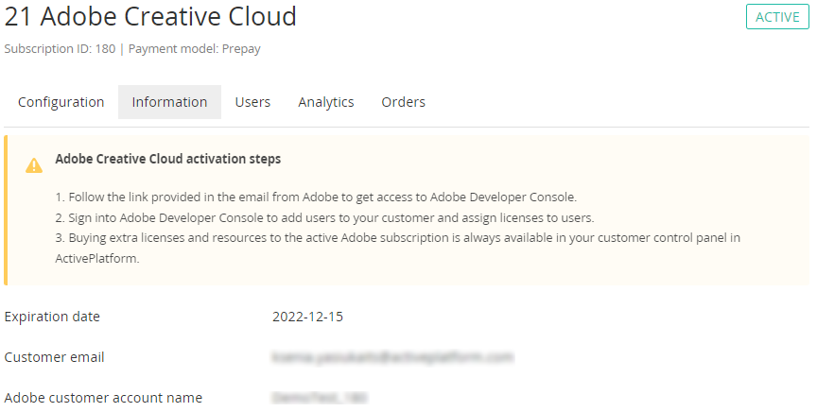The height and width of the screenshot is (412, 817).
Task: Click the Adobe Creative Cloud activation steps heading
Action: tap(167, 159)
